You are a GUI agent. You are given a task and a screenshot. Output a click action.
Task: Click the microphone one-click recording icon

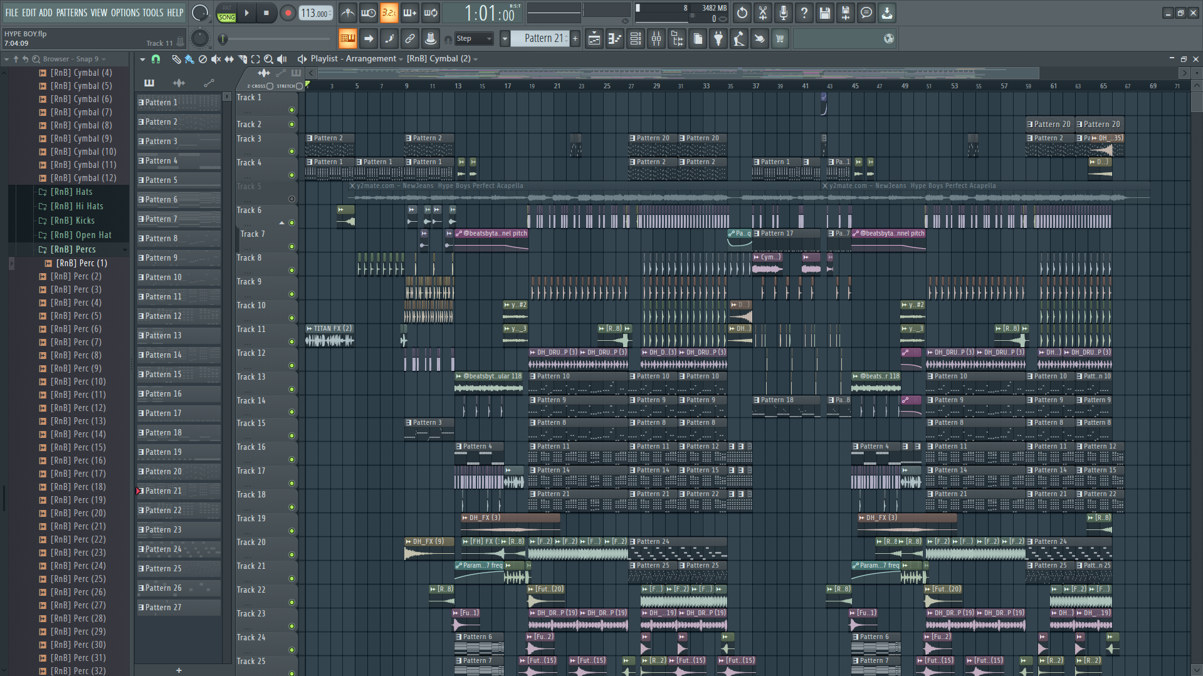(783, 13)
